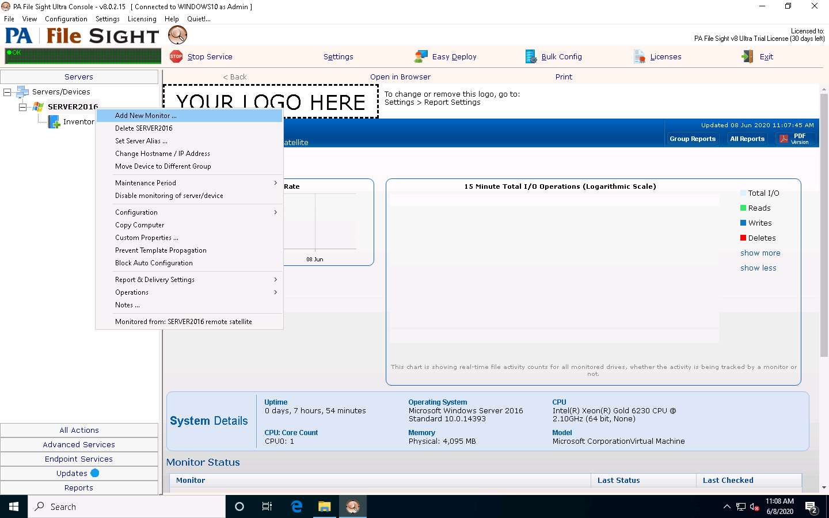Collapse the Servers/Devices tree node

coord(7,92)
